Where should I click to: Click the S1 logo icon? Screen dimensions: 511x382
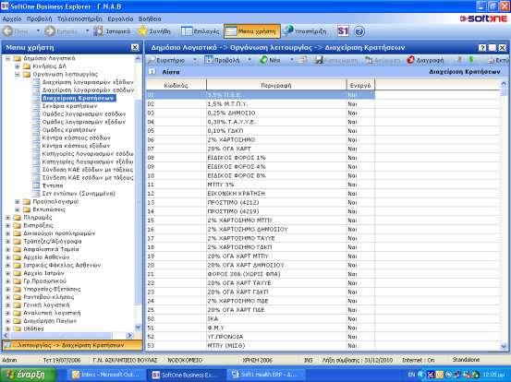point(343,31)
